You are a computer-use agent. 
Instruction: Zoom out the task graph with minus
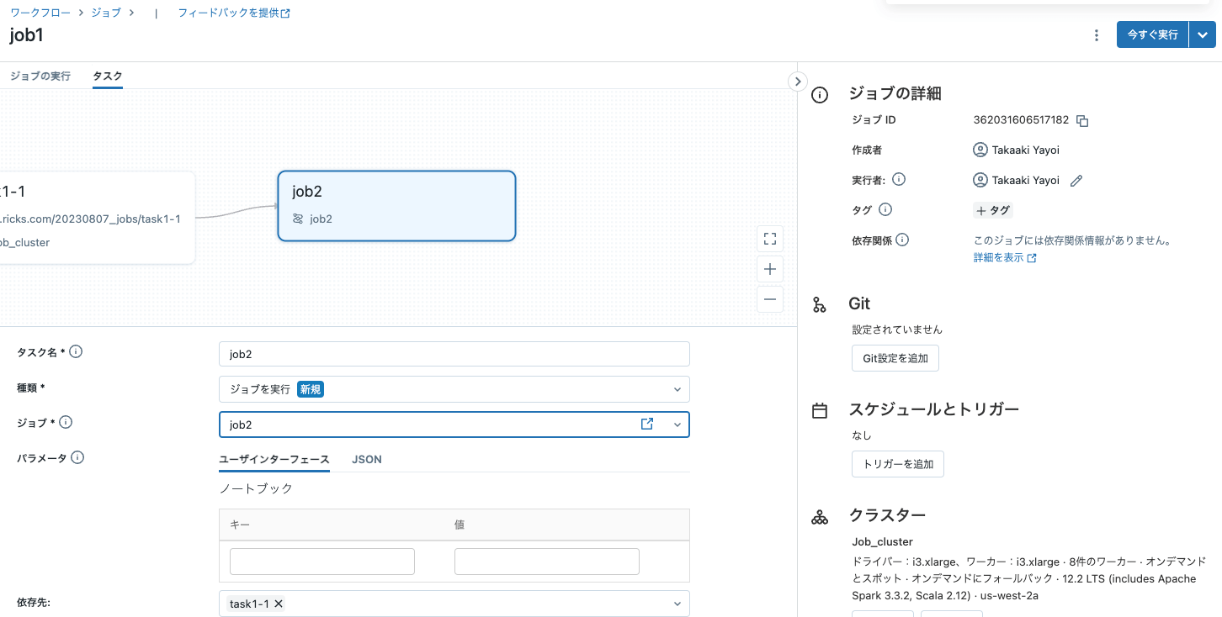(769, 299)
